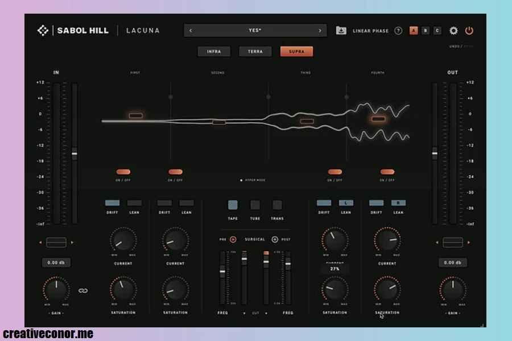Image resolution: width=512 pixels, height=341 pixels.
Task: Click the orange power bypass icon
Action: click(x=469, y=31)
